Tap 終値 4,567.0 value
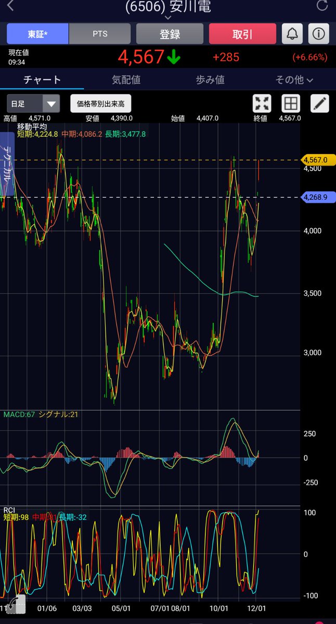336x624 pixels. 290,118
